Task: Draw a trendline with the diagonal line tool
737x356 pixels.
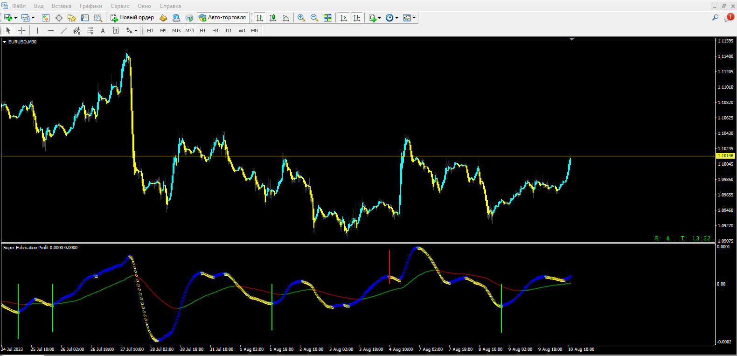Action: tap(64, 30)
